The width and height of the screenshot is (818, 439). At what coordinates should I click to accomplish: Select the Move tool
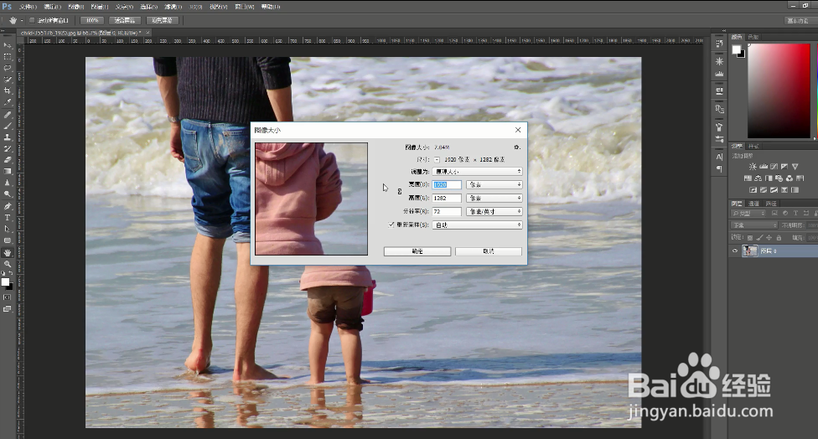click(x=8, y=45)
